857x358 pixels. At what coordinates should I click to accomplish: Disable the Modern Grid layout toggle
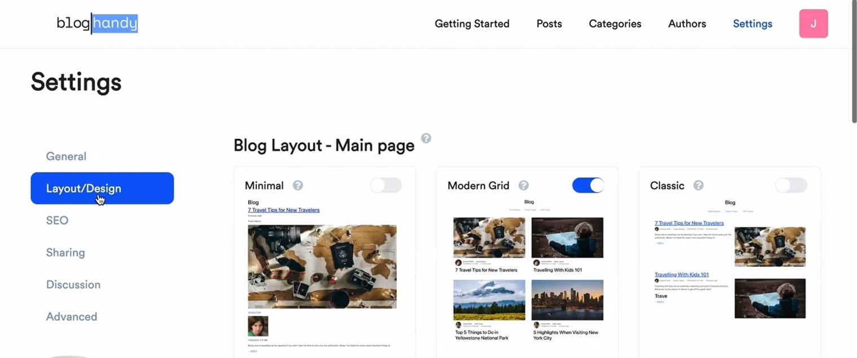pyautogui.click(x=588, y=185)
